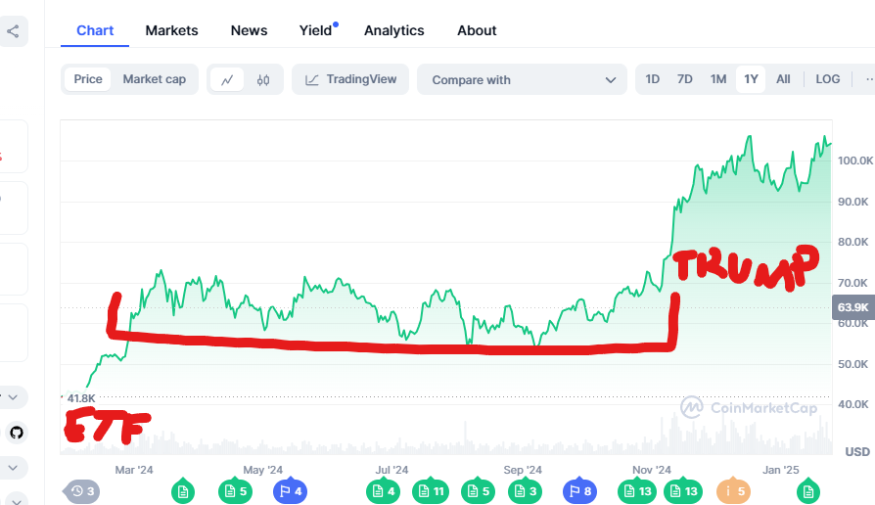Open the Yield tab

pos(316,30)
